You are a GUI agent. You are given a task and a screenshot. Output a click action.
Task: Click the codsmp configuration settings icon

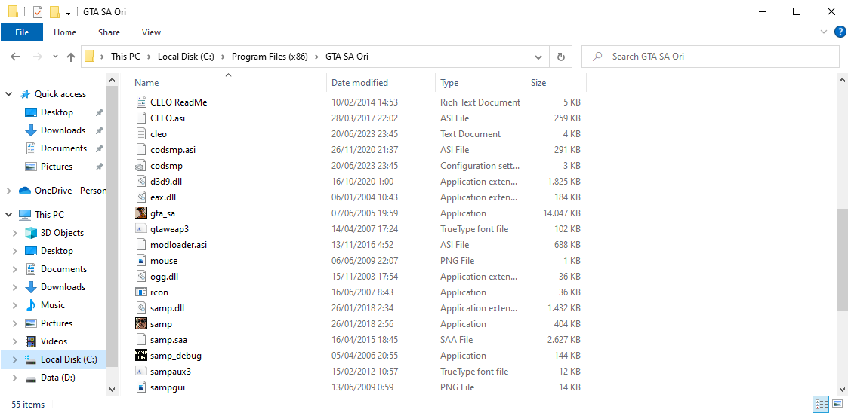(x=140, y=165)
